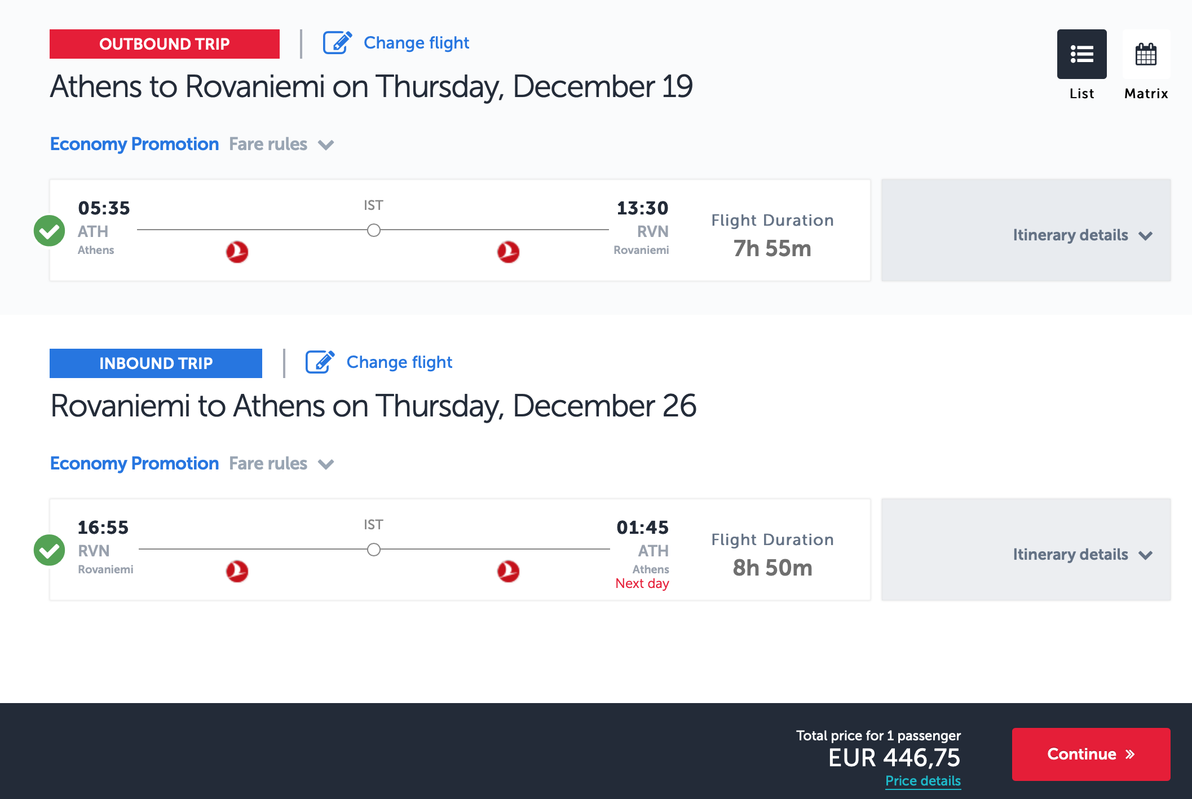Switch to List view icon
Viewport: 1192px width, 799px height.
click(x=1081, y=54)
